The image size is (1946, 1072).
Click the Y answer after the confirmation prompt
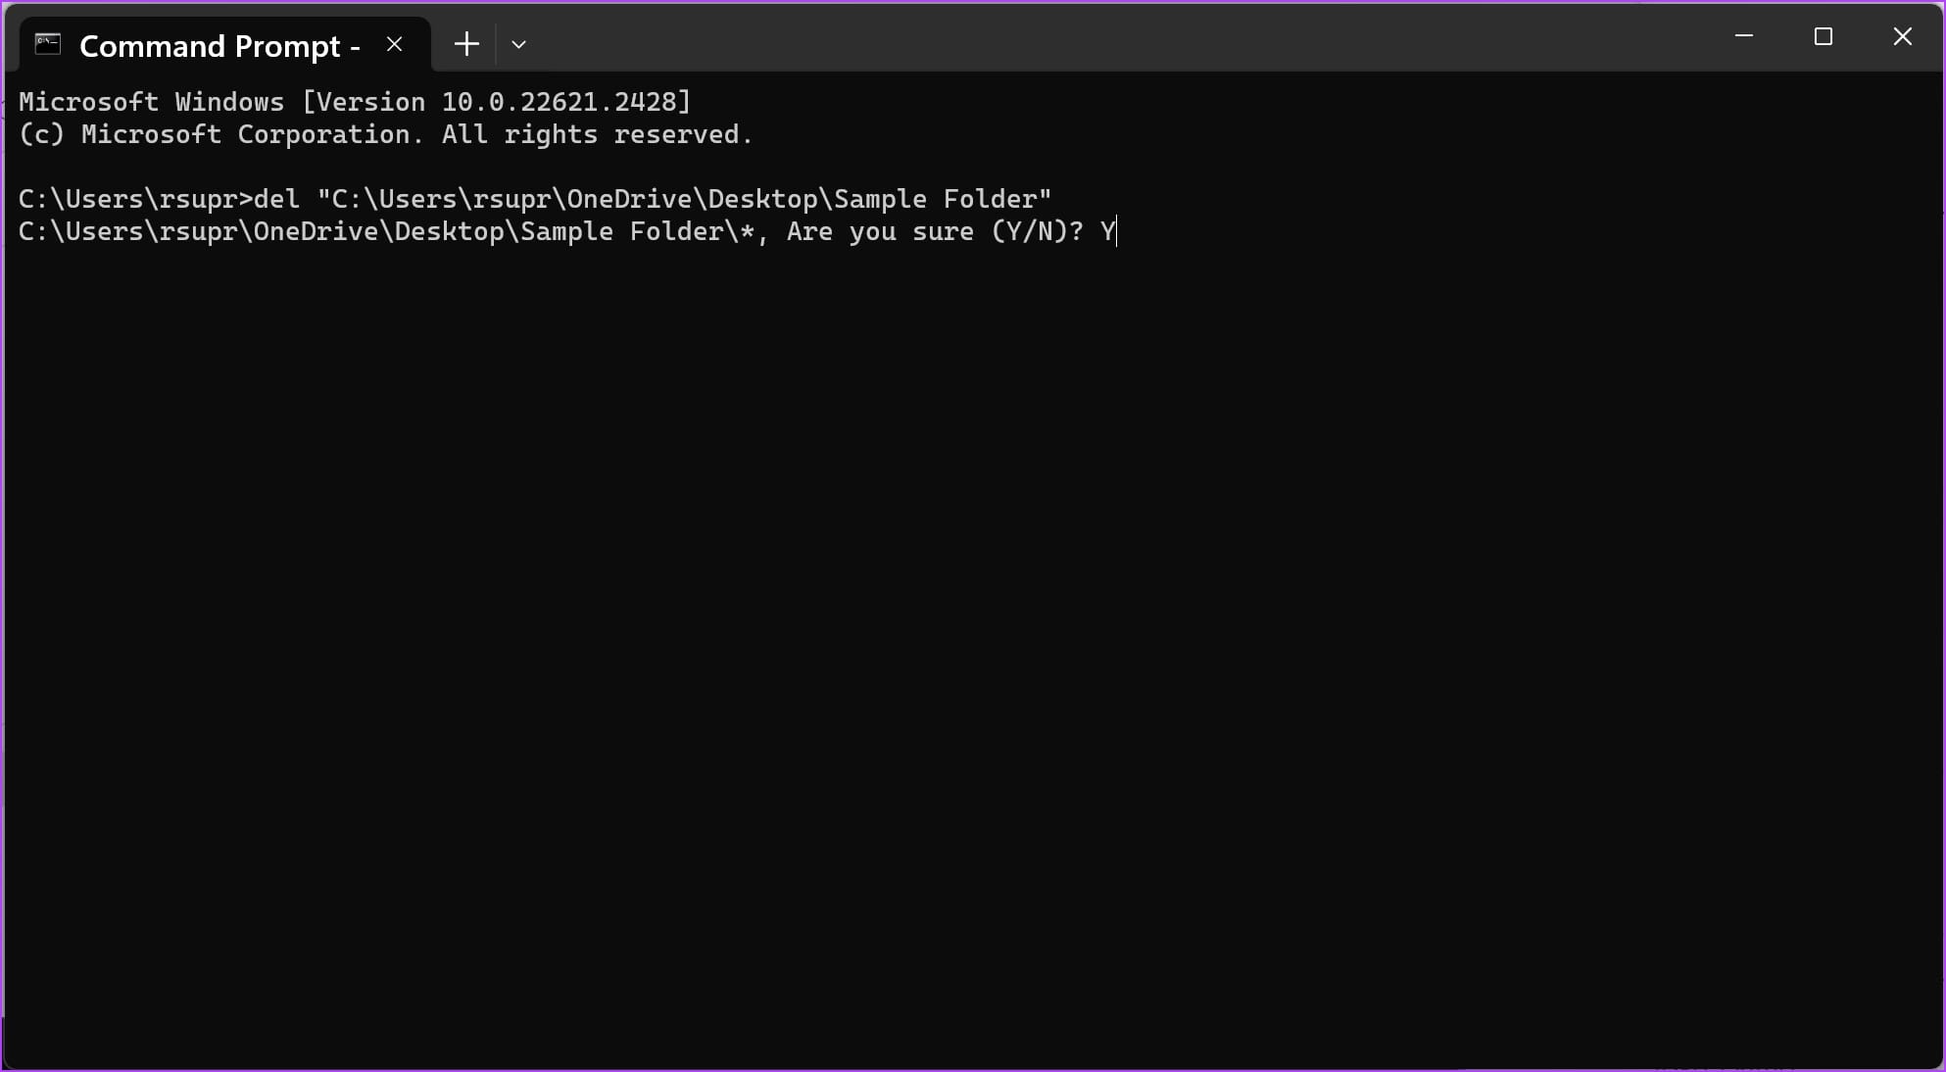tap(1105, 231)
